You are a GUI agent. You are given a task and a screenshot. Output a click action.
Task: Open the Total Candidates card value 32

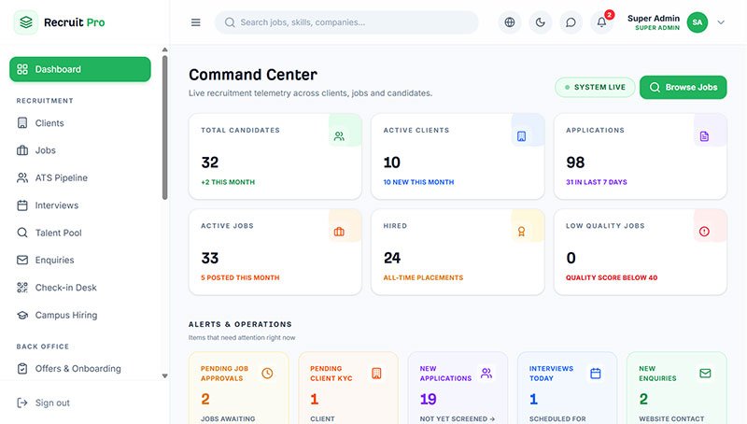[x=209, y=163]
